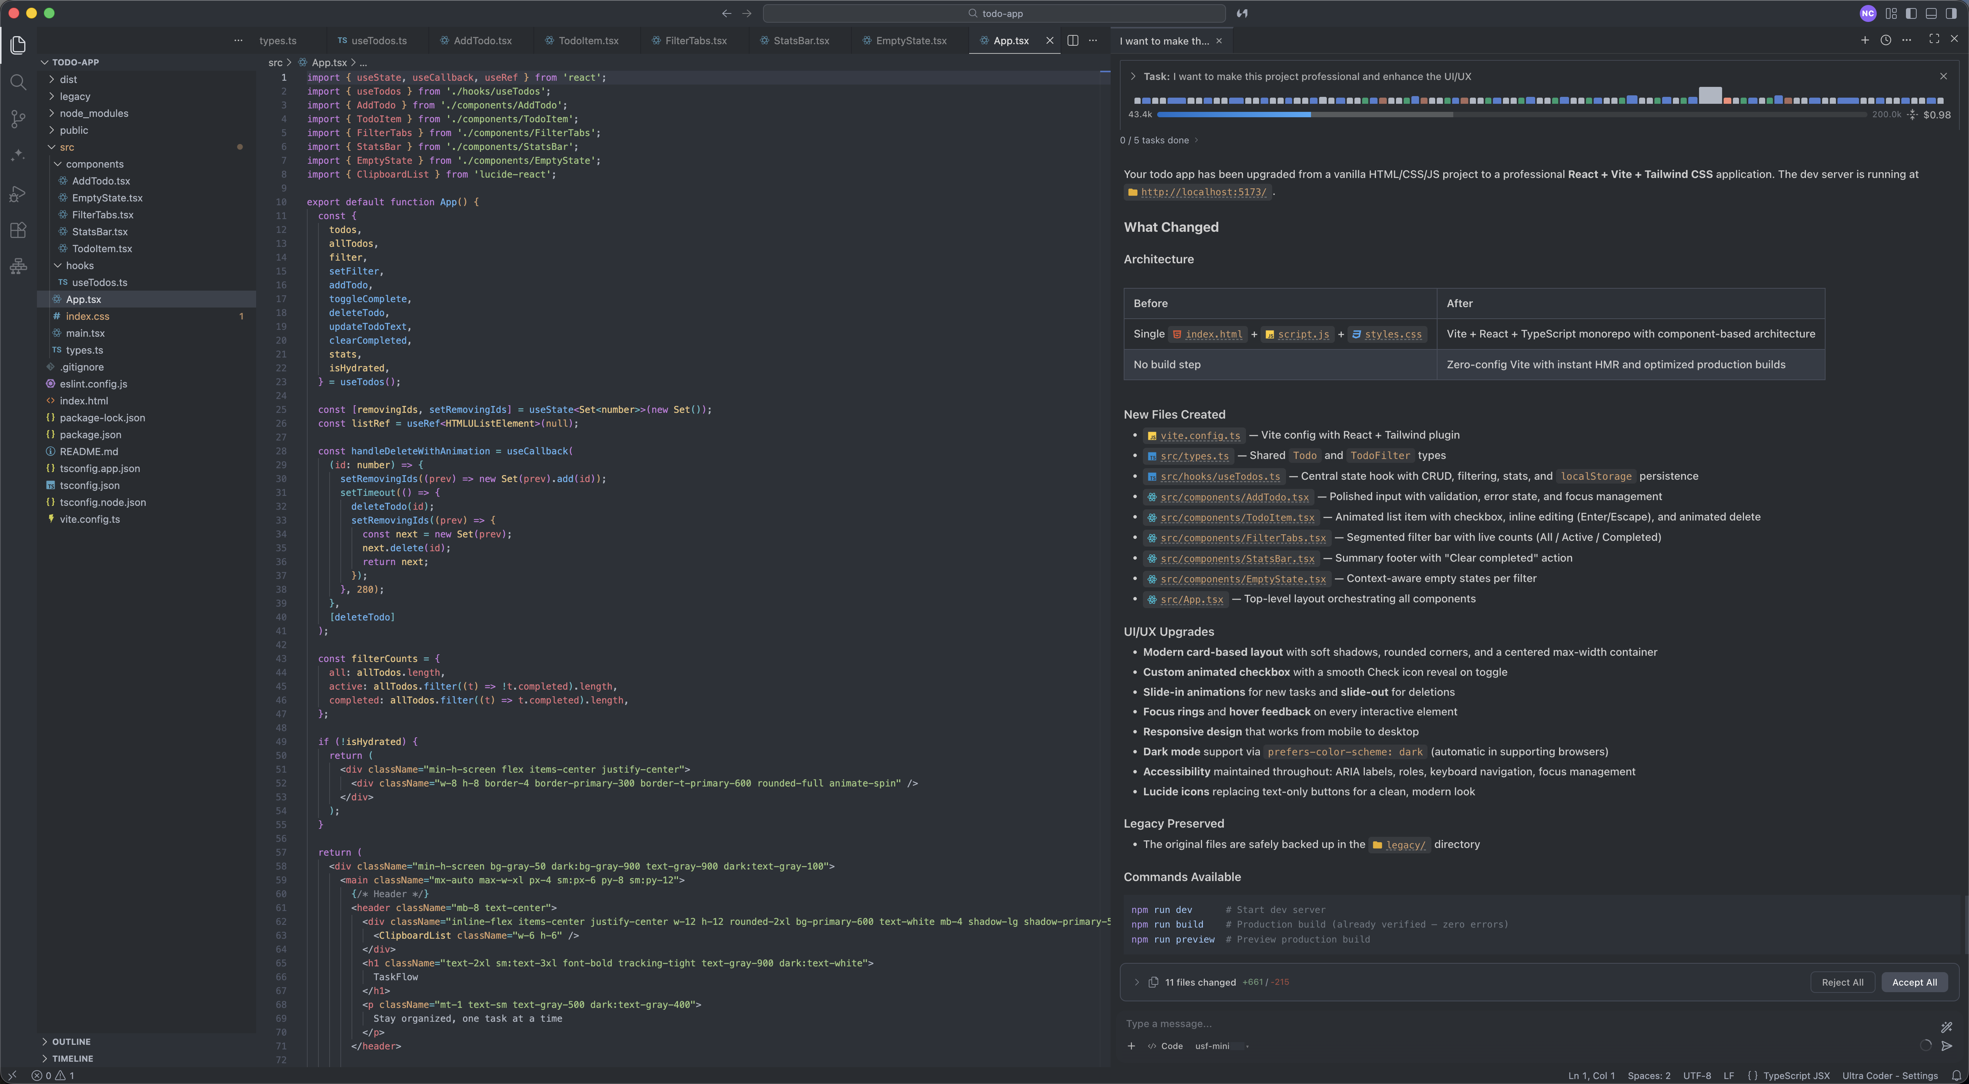
Task: Expand the 11 files changed list
Action: click(1137, 983)
